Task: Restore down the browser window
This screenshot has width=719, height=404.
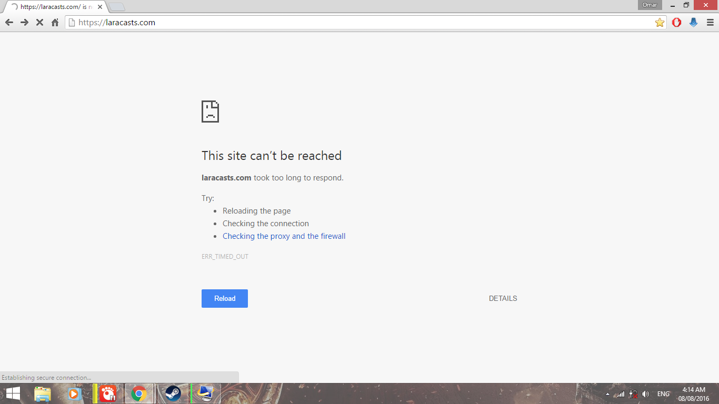Action: 686,5
